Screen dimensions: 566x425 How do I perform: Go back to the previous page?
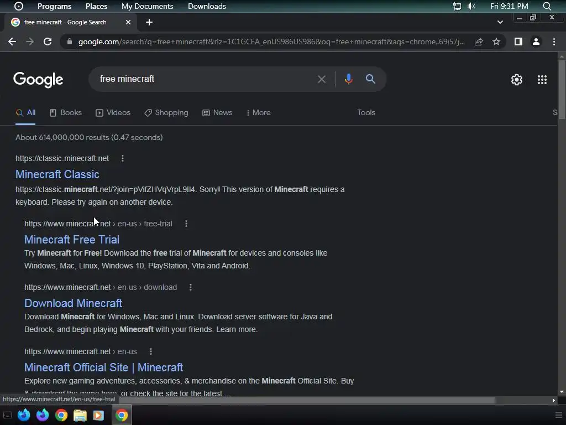pos(12,42)
